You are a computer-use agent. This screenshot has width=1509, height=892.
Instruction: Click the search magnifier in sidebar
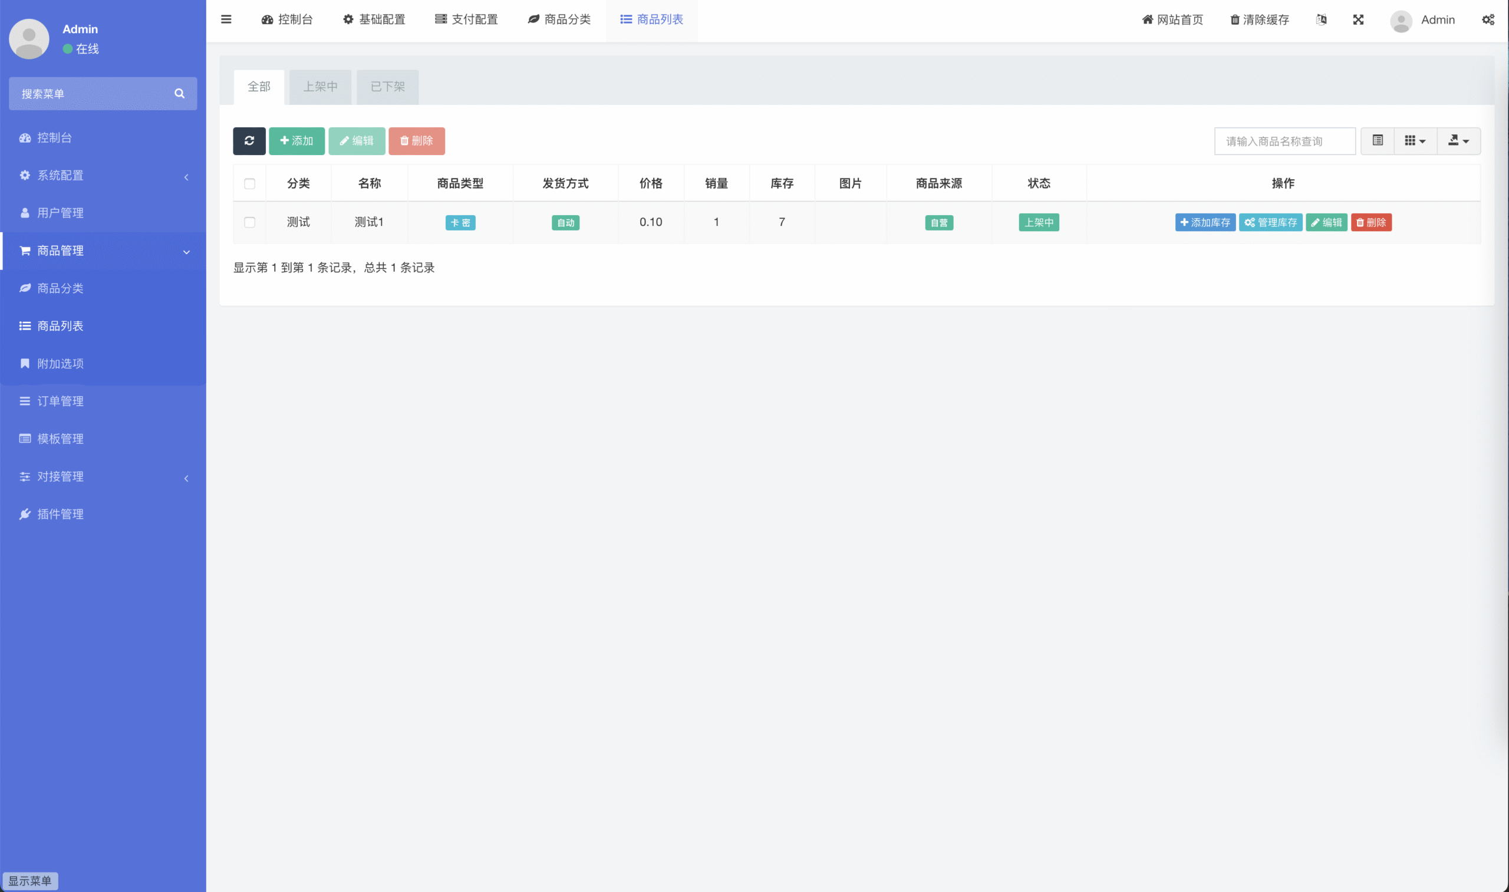179,93
